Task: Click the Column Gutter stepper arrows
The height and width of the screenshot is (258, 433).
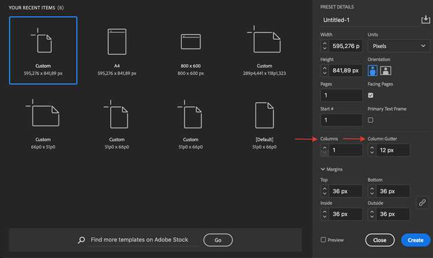Action: [372, 150]
